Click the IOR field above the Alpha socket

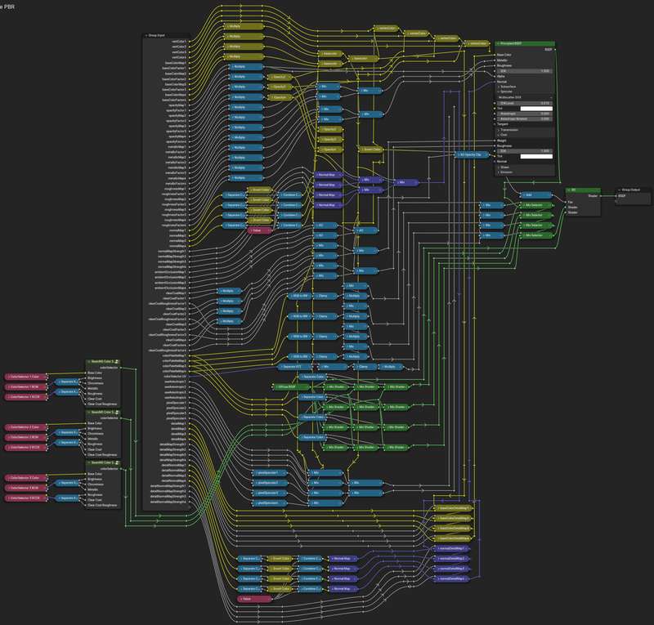tap(525, 71)
